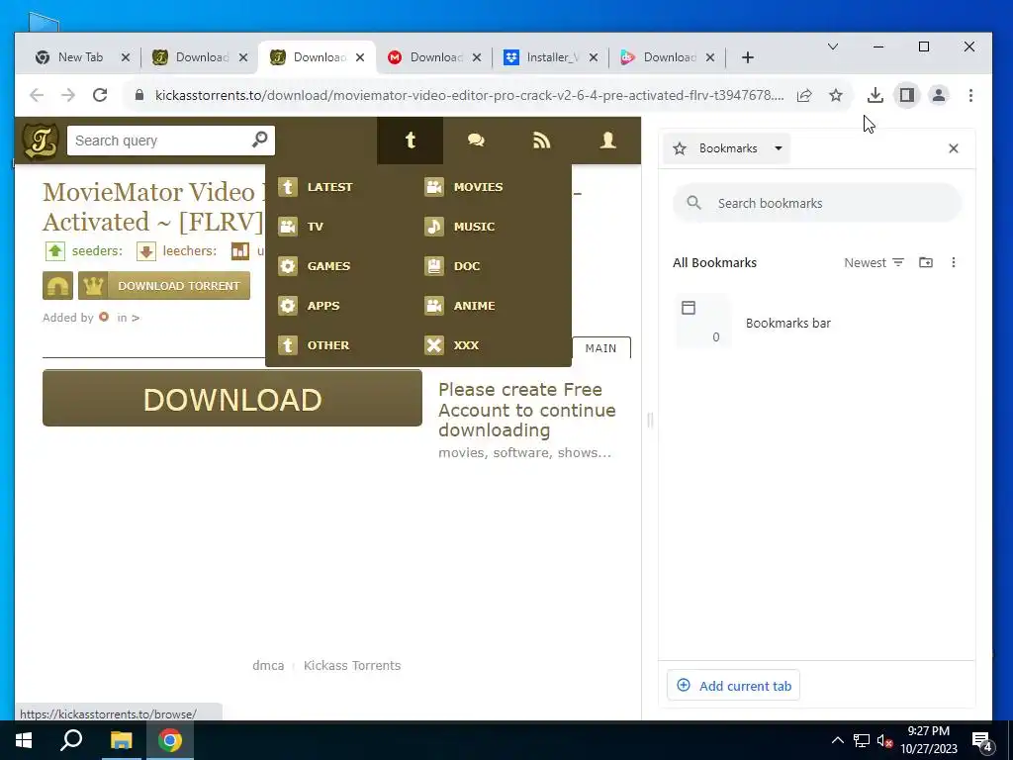Click the side panel resize handle
1013x760 pixels.
[x=650, y=420]
